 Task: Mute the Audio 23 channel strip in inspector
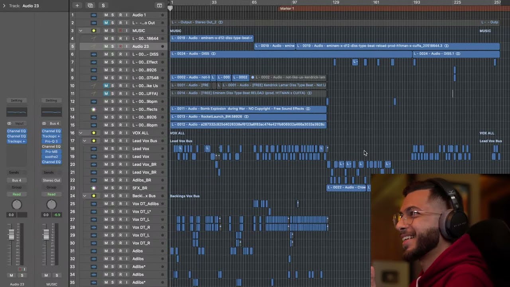pos(11,275)
